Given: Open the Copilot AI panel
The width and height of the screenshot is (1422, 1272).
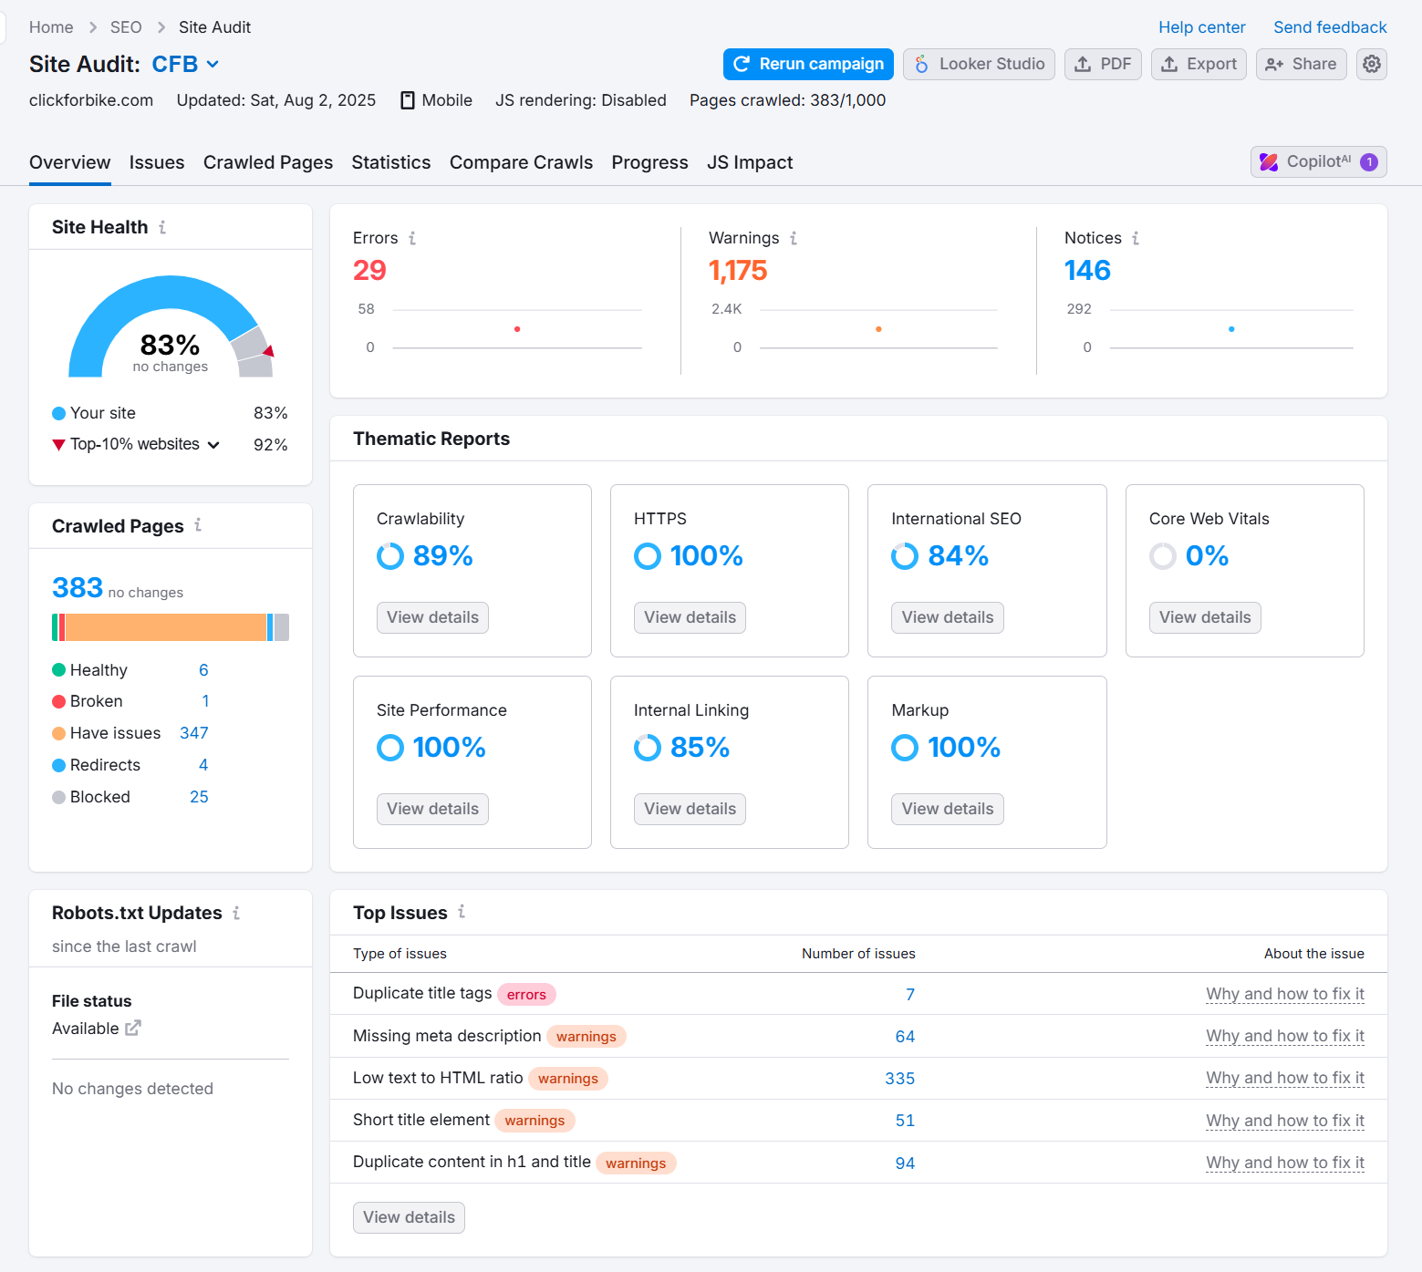Looking at the screenshot, I should tap(1319, 161).
